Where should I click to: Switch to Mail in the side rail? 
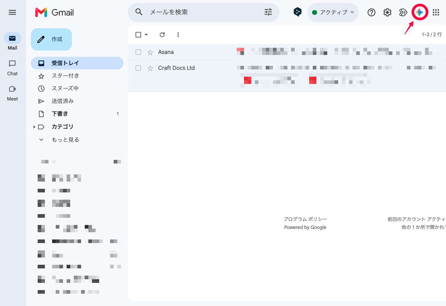point(12,41)
